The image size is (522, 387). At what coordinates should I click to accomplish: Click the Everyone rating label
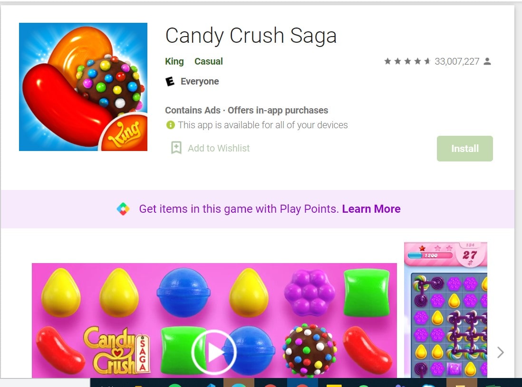[x=200, y=82]
